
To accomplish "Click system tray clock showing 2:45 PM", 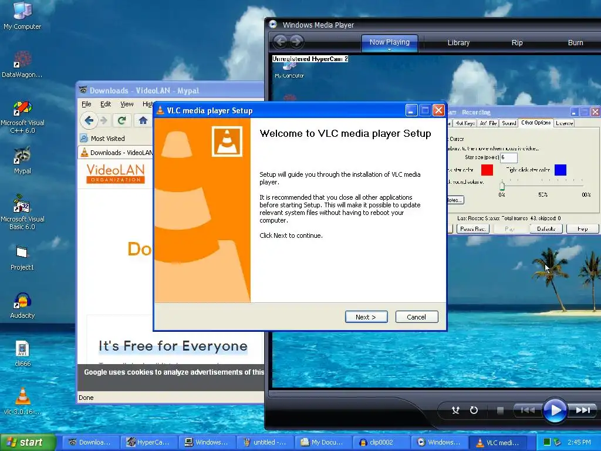I will [x=579, y=442].
